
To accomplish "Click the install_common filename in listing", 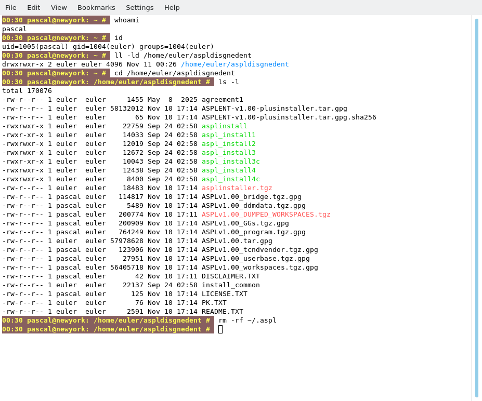I will [x=230, y=285].
